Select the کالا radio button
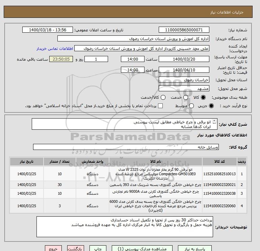This screenshot has height=251, width=260. click(203, 97)
